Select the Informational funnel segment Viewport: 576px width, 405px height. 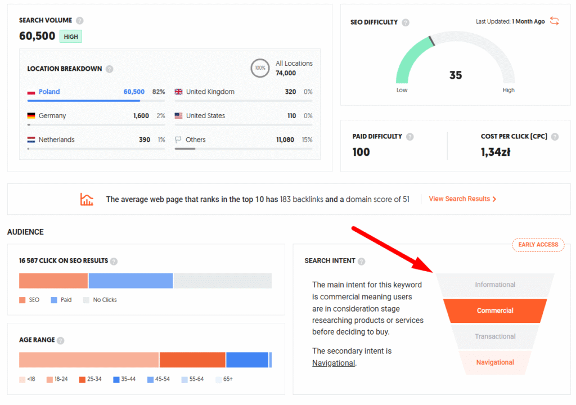coord(495,285)
